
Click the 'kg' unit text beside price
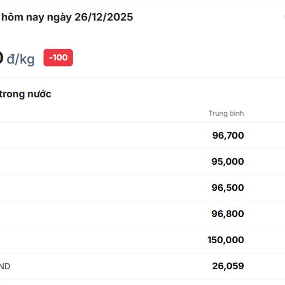point(27,60)
